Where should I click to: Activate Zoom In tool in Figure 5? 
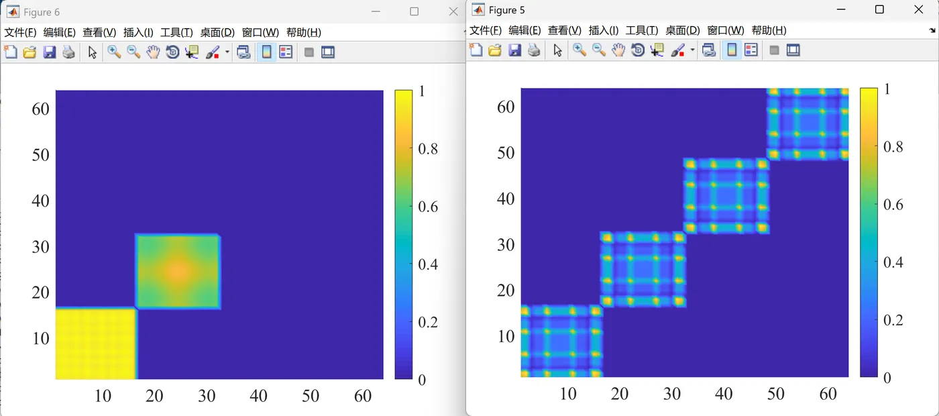pos(579,50)
